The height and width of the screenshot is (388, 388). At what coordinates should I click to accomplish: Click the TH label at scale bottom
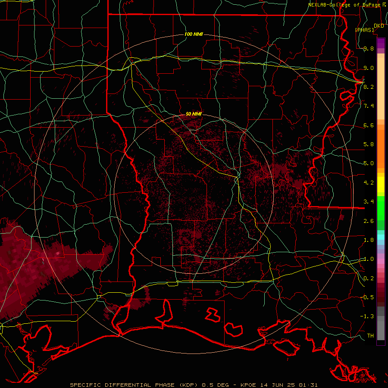370,335
